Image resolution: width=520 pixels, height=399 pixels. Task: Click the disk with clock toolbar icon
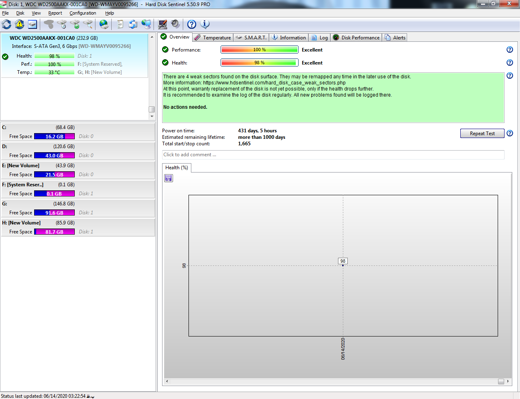[x=62, y=24]
